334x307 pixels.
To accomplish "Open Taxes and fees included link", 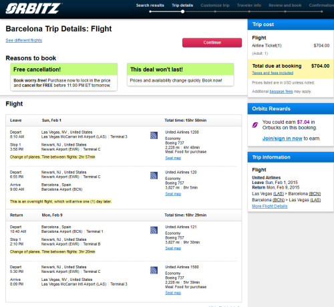I will (x=273, y=73).
